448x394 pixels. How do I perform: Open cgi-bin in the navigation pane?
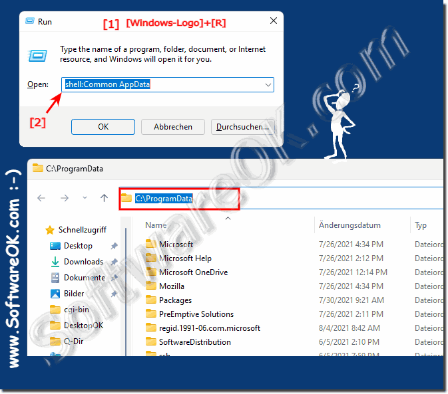[x=77, y=310]
